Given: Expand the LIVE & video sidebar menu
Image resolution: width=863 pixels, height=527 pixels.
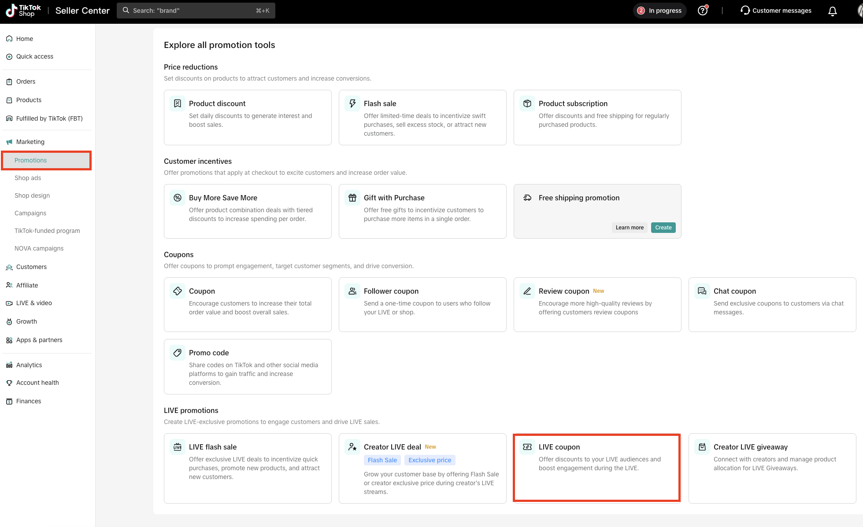Looking at the screenshot, I should point(34,303).
